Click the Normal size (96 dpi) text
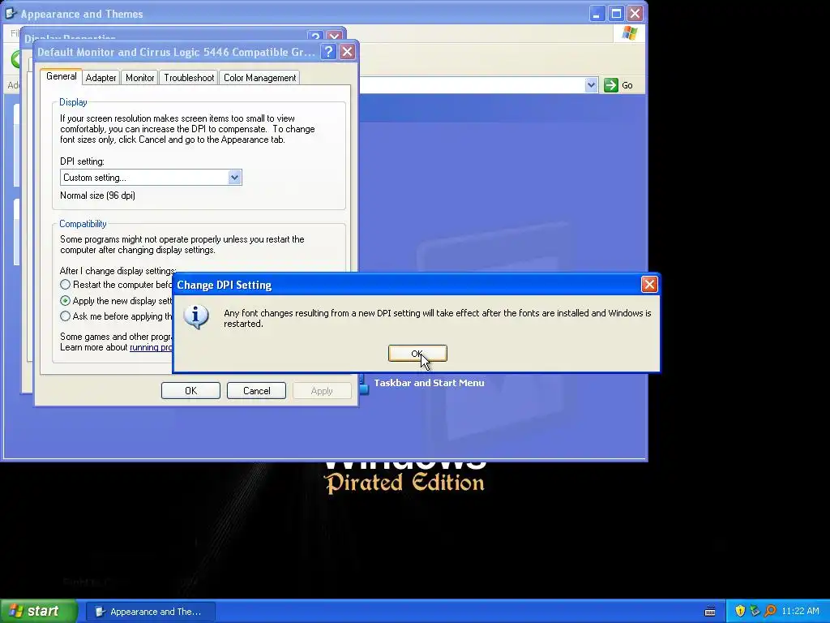830x623 pixels. (x=98, y=195)
